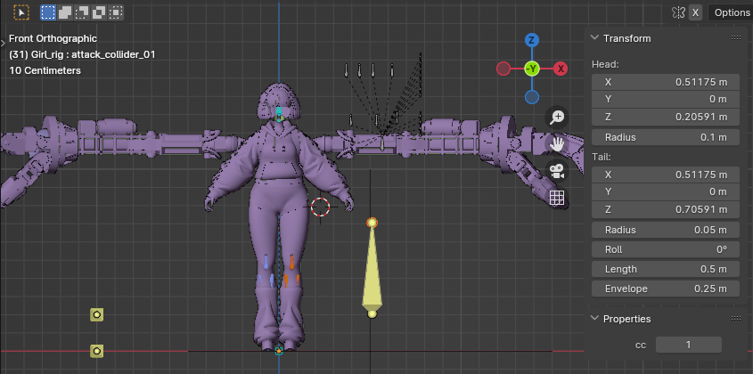
Task: Toggle camera view with camera icon
Action: [x=557, y=170]
